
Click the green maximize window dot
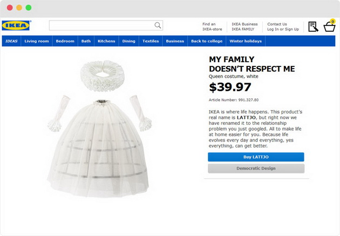pos(29,8)
